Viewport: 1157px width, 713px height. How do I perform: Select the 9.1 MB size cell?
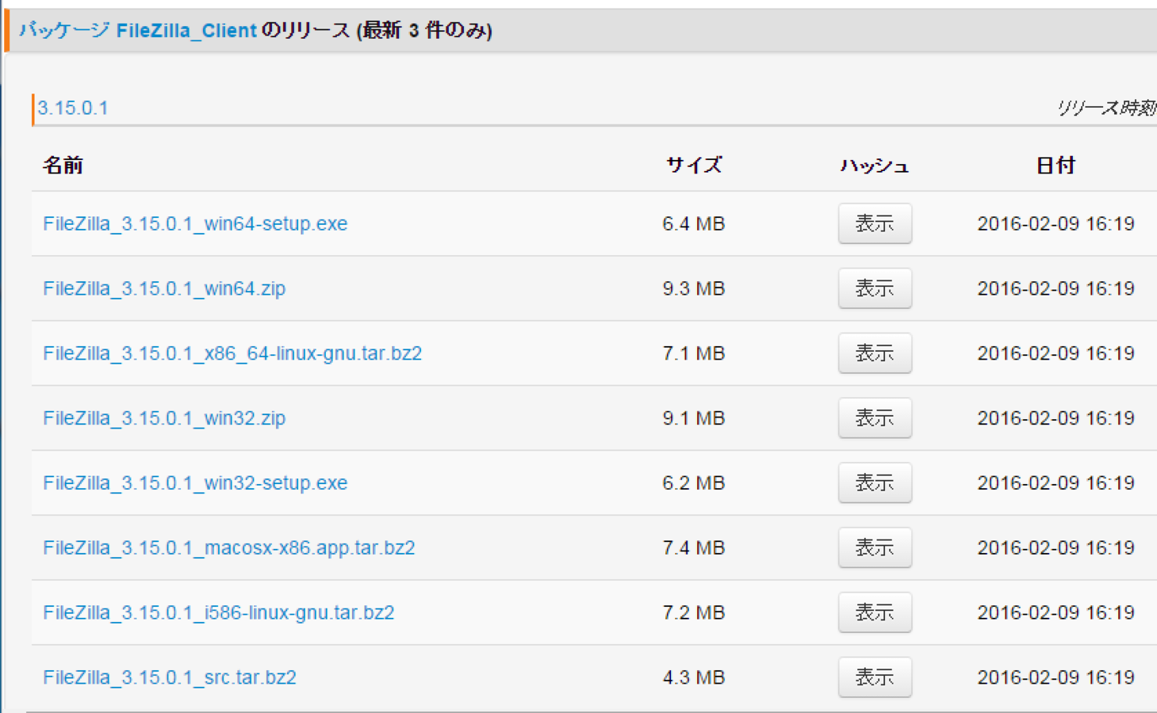(694, 419)
